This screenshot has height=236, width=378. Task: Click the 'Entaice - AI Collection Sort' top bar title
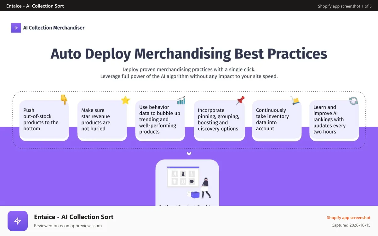[x=35, y=6]
